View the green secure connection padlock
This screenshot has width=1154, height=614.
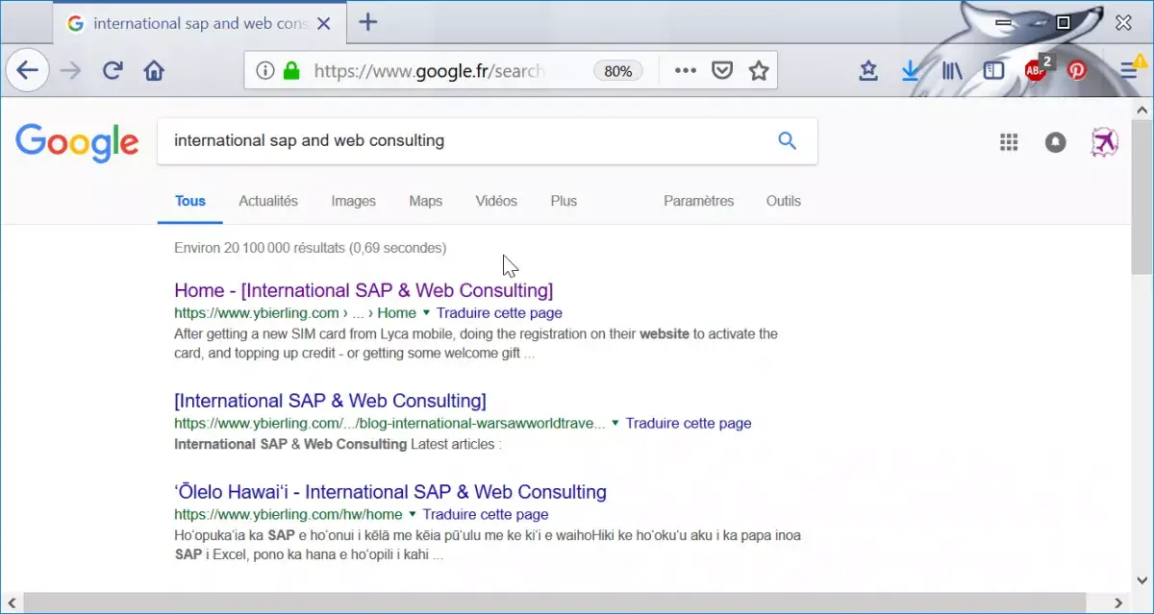coord(291,70)
